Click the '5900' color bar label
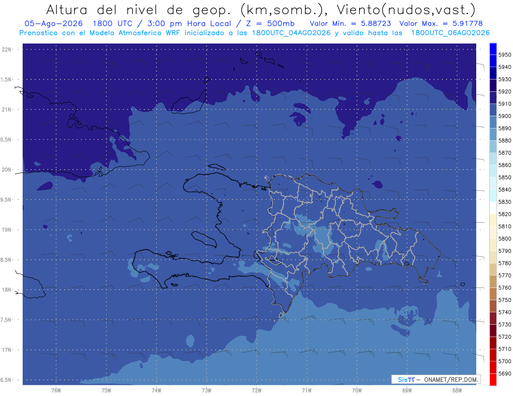Screen dimensions: 513x396 click(505, 116)
